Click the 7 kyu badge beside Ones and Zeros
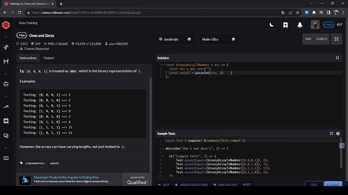The width and height of the screenshot is (348, 195). pyautogui.click(x=22, y=35)
